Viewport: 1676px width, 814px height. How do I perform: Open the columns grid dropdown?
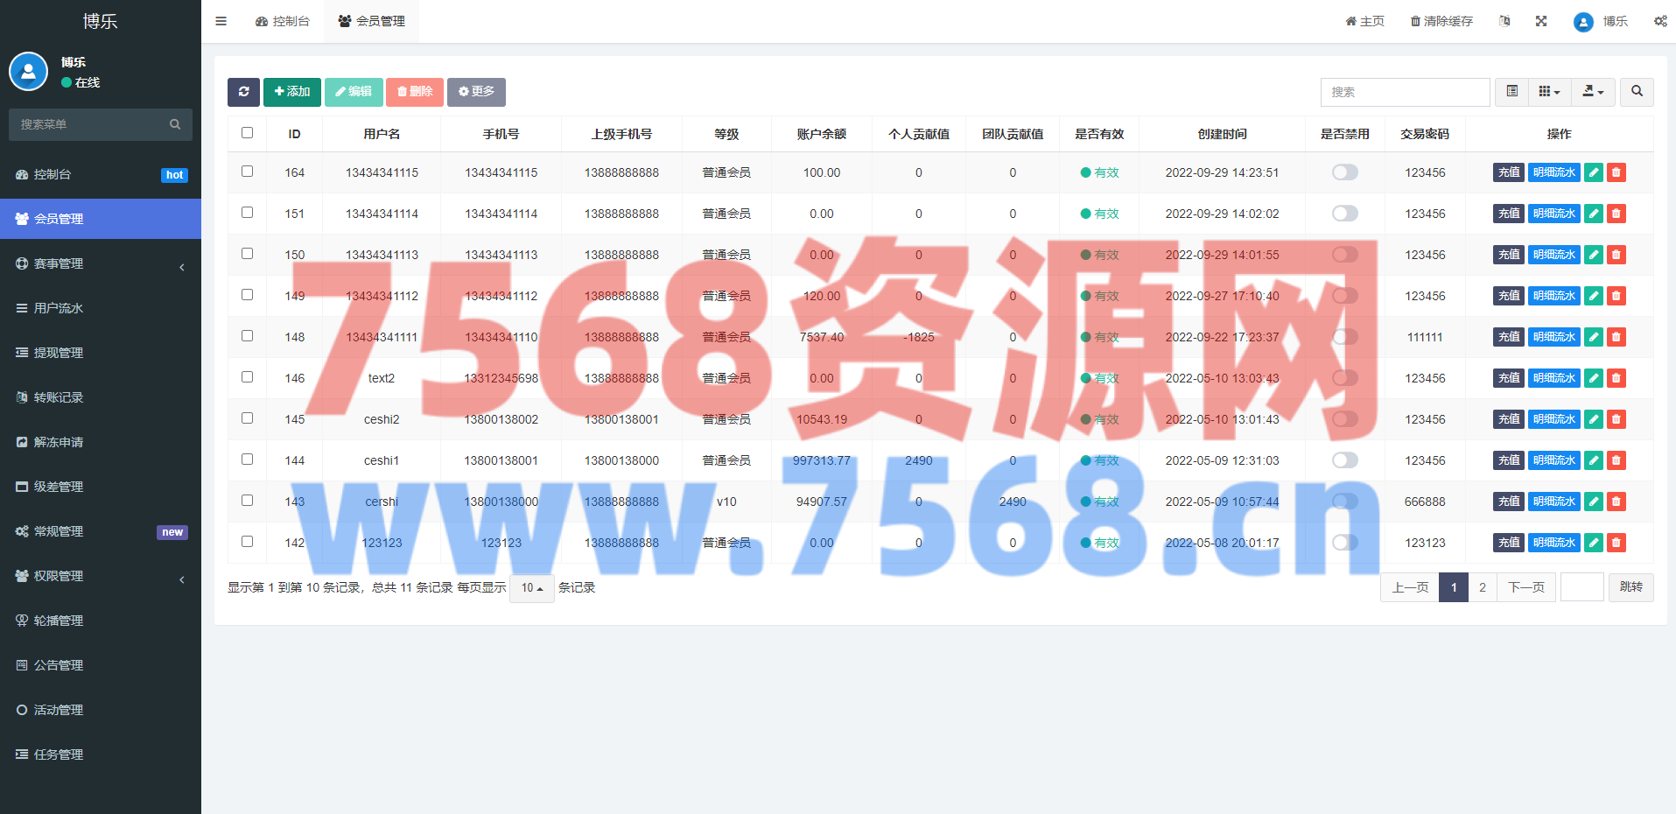(1549, 92)
